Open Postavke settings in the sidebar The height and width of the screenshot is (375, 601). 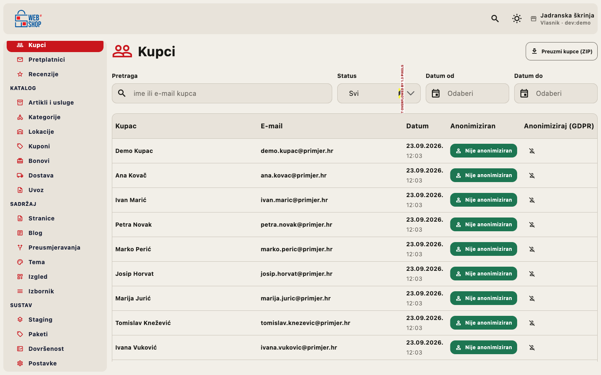click(55, 363)
